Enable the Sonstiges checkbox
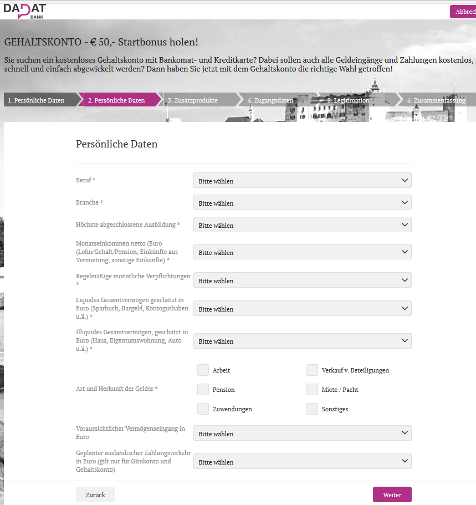Image resolution: width=476 pixels, height=505 pixels. 312,409
